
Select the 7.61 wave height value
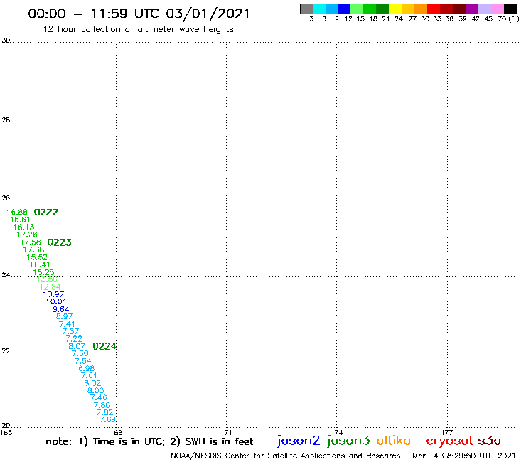click(89, 375)
